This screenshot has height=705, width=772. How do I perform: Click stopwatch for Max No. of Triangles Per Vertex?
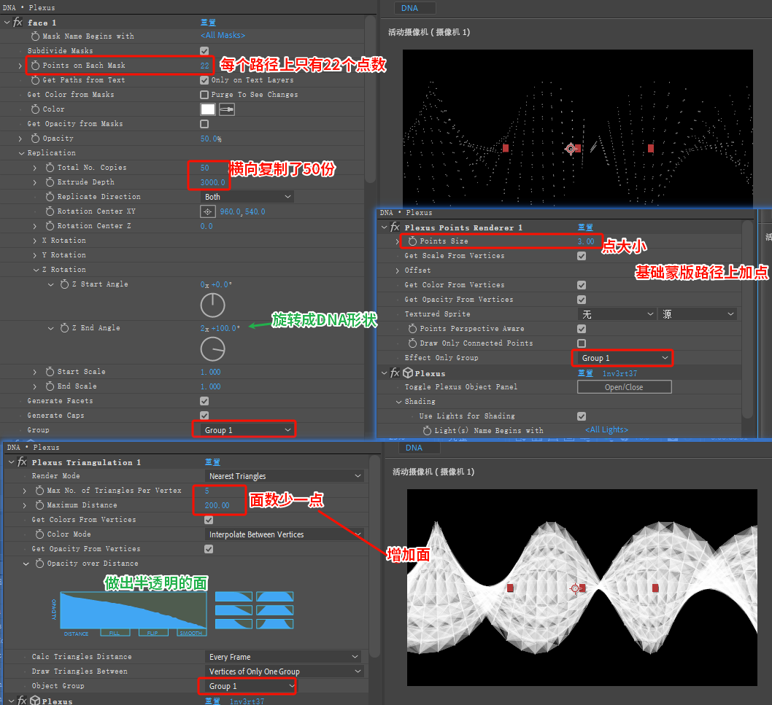40,491
